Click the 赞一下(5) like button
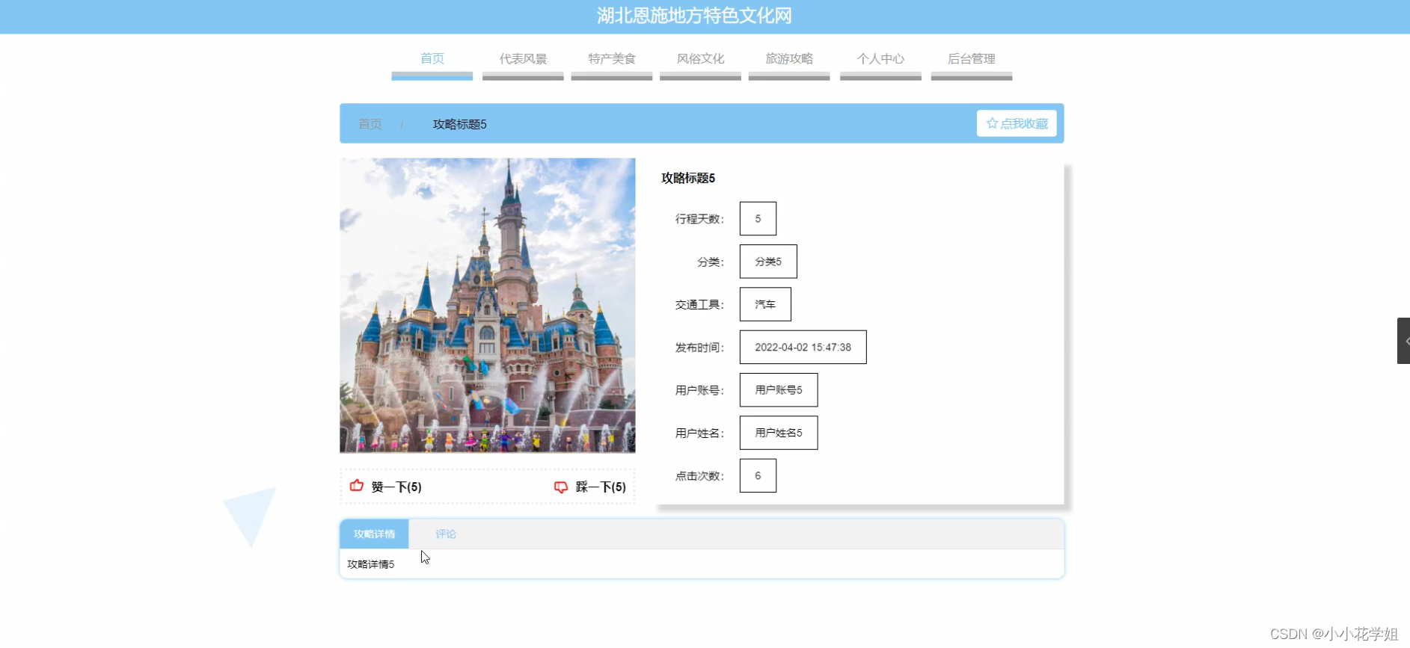 click(386, 487)
